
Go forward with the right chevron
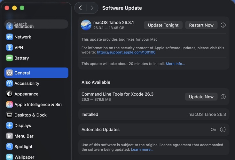pos(92,8)
